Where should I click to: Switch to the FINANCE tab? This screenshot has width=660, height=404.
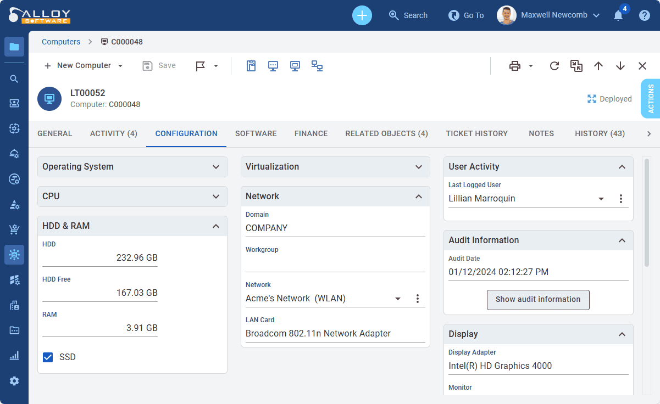click(x=311, y=133)
